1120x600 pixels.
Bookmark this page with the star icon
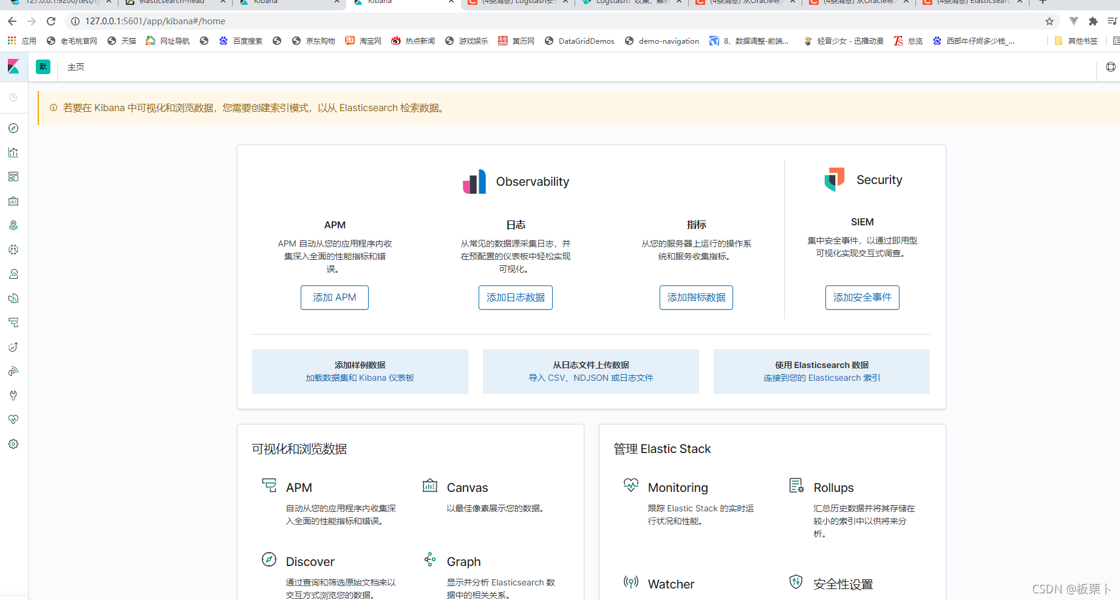click(x=1050, y=21)
